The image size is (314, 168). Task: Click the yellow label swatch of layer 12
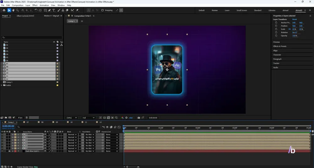[15, 134]
